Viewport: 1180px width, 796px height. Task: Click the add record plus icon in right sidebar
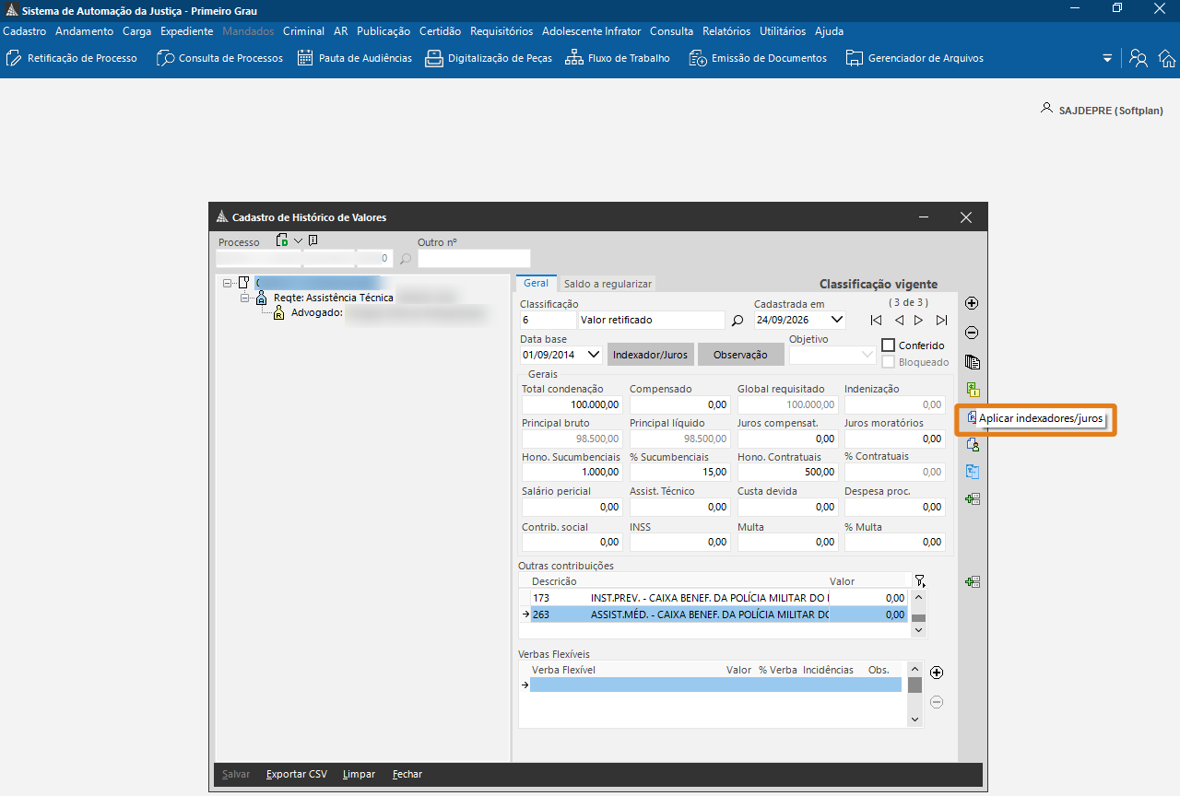972,303
